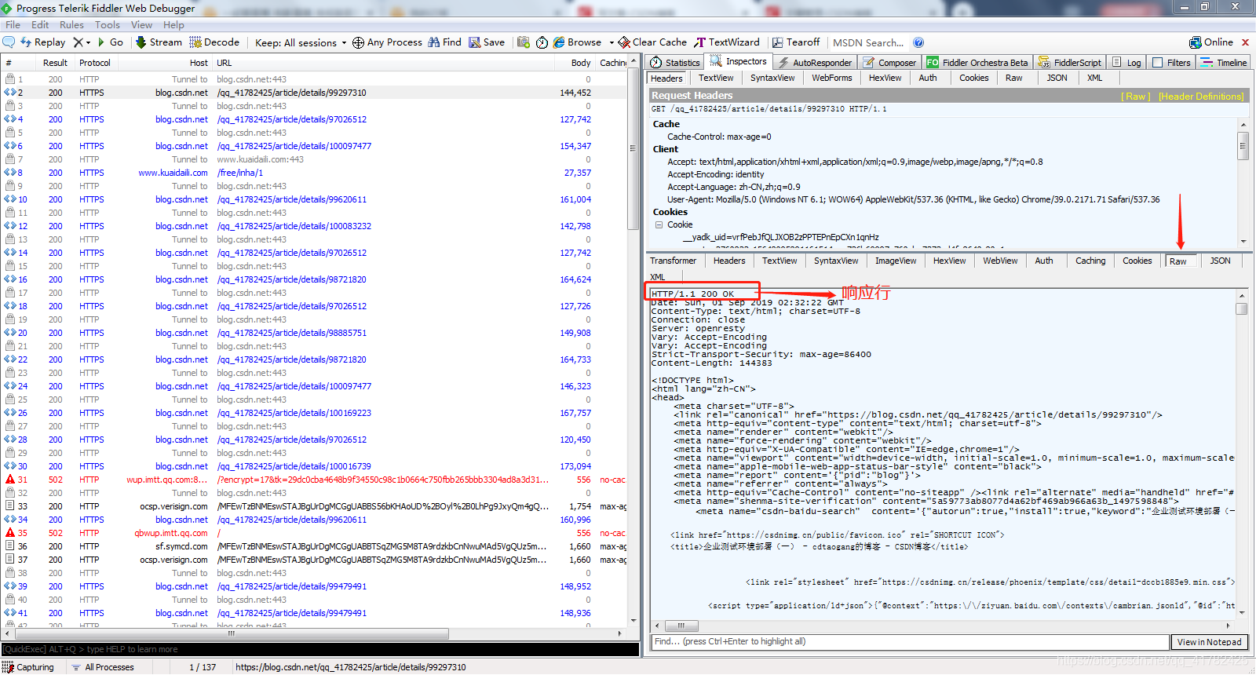Select response Transformer tab
The image size is (1256, 675).
(x=673, y=261)
